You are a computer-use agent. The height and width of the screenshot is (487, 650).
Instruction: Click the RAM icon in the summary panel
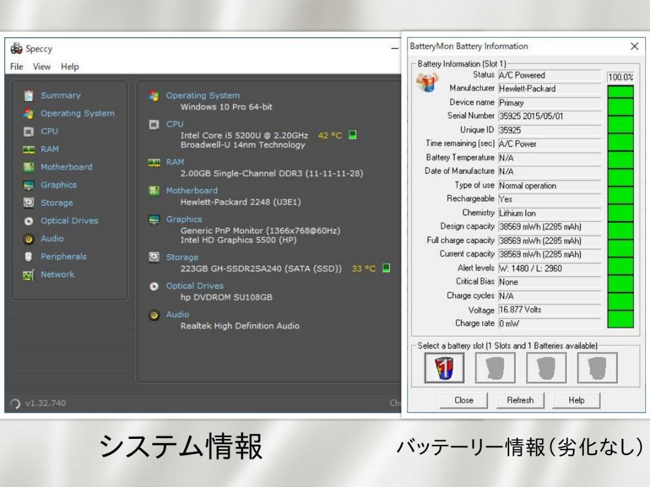pyautogui.click(x=154, y=162)
